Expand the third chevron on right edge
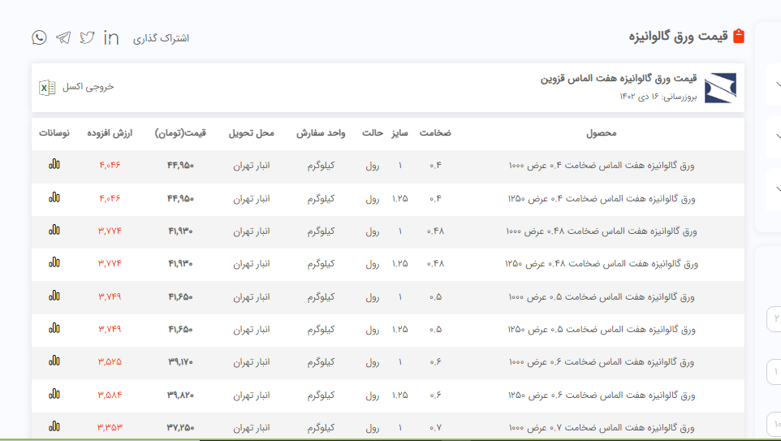Image resolution: width=781 pixels, height=441 pixels. pos(777,188)
